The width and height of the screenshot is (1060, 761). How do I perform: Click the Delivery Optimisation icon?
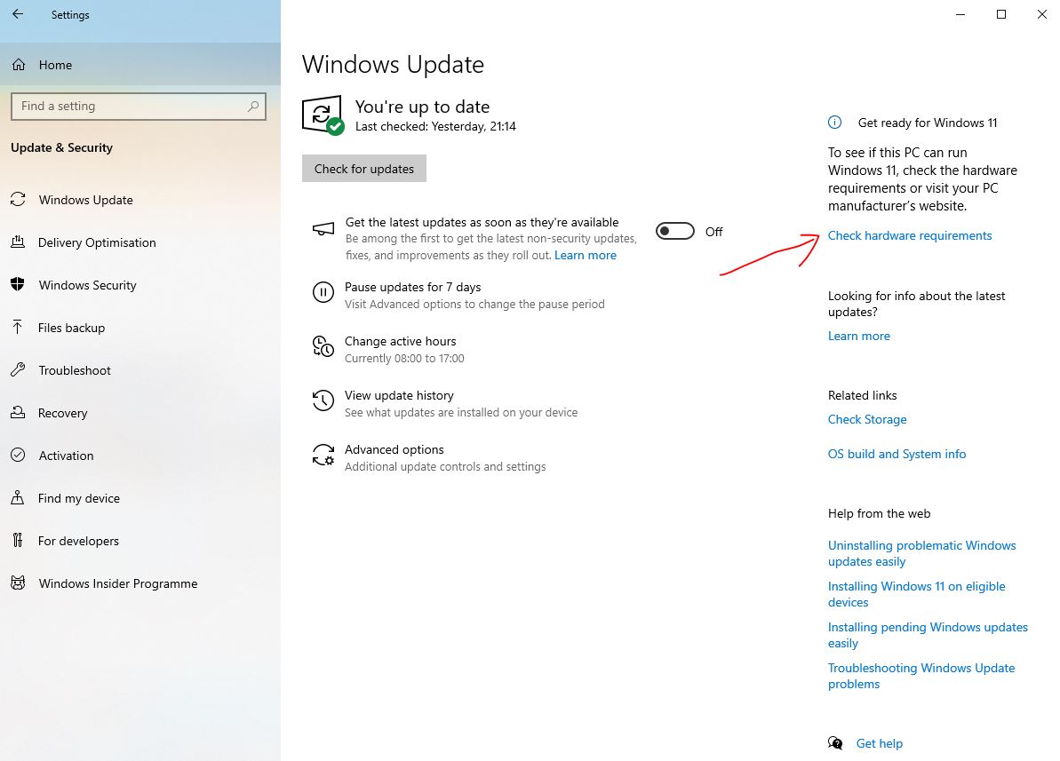(x=19, y=242)
